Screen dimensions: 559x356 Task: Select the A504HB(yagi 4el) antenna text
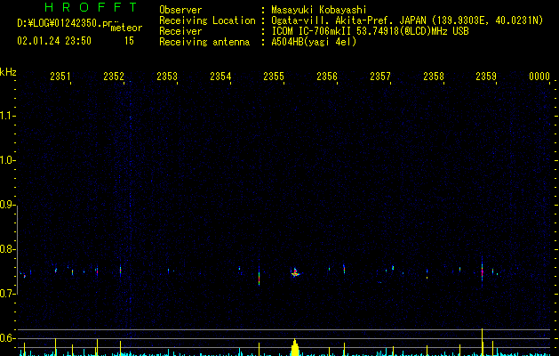314,42
